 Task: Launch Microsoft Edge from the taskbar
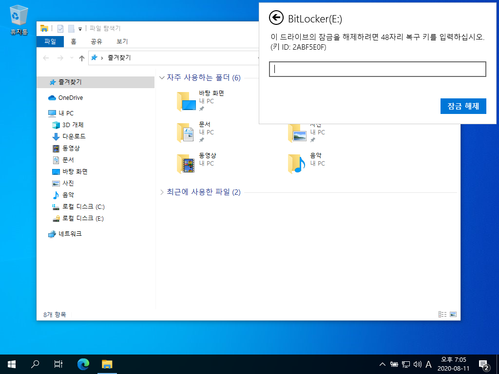pos(83,364)
